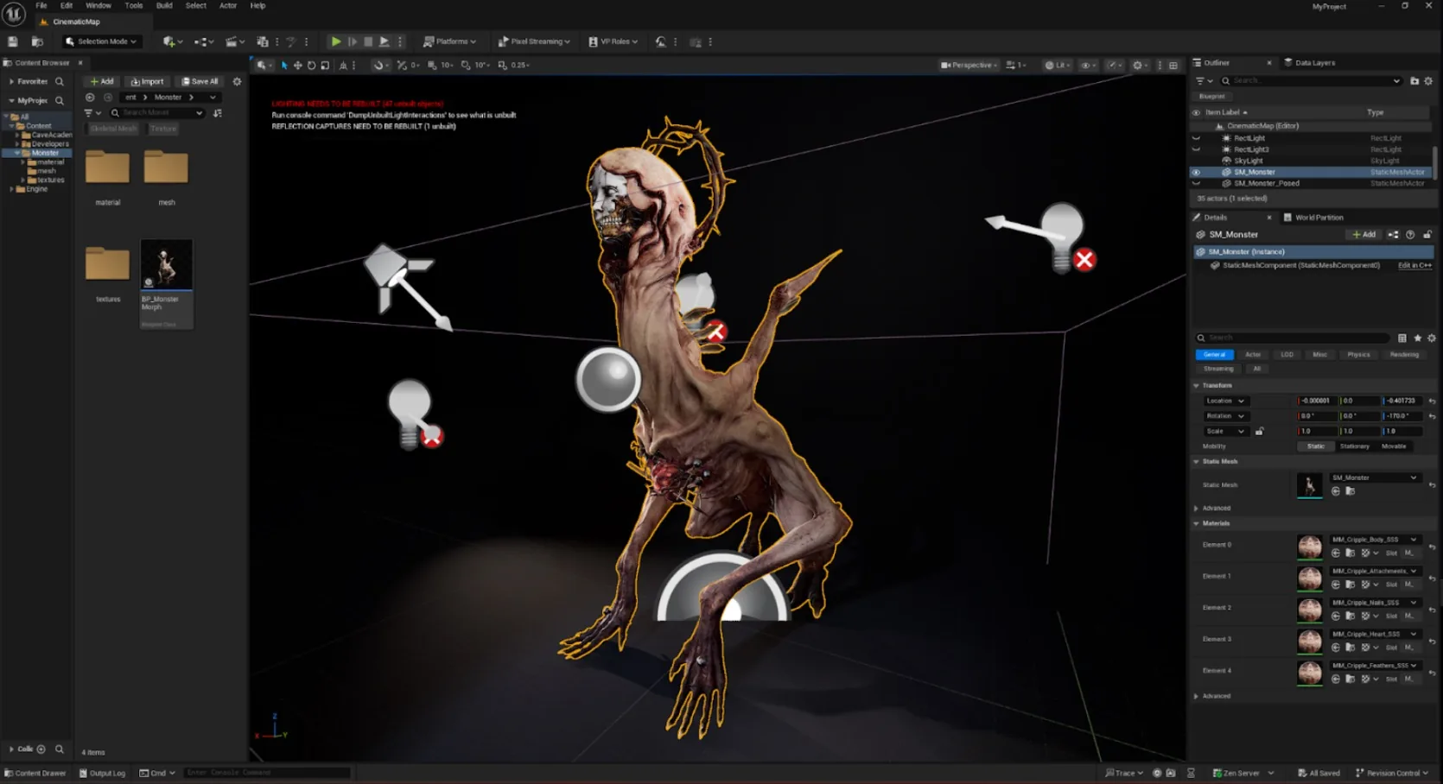Image resolution: width=1443 pixels, height=784 pixels.
Task: Click Save All button
Action: [x=200, y=81]
